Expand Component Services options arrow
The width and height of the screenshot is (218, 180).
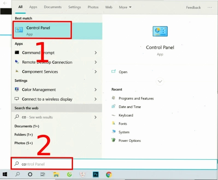96,72
